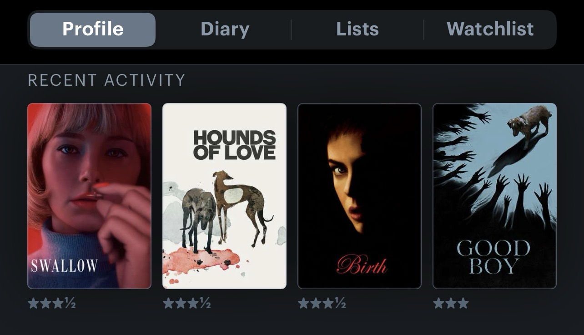Viewport: 584px width, 335px height.
Task: Click the GOOD BOY title lettering
Action: click(x=493, y=257)
